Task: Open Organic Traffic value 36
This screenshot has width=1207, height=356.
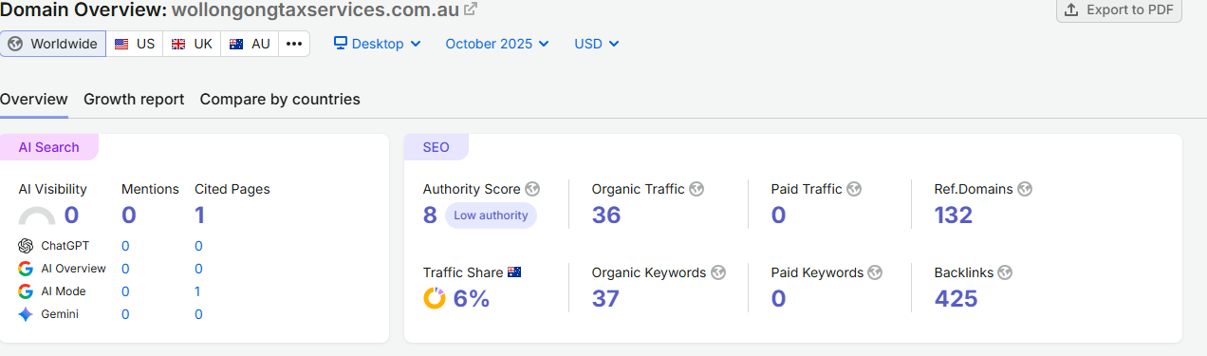Action: [x=606, y=215]
